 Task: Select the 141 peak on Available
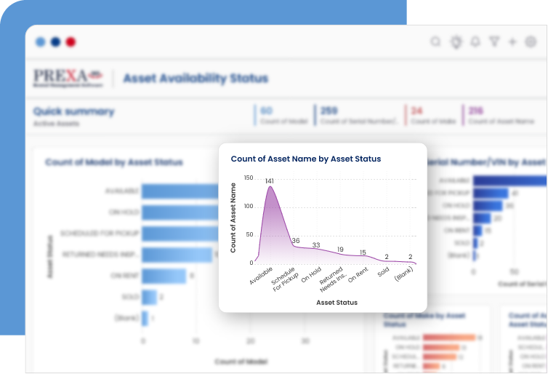(270, 187)
